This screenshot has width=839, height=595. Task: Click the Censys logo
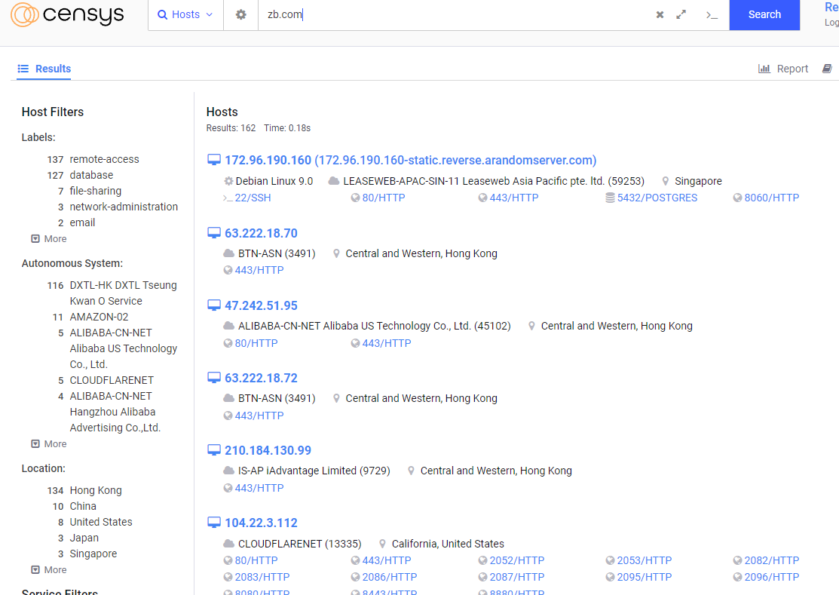coord(67,14)
